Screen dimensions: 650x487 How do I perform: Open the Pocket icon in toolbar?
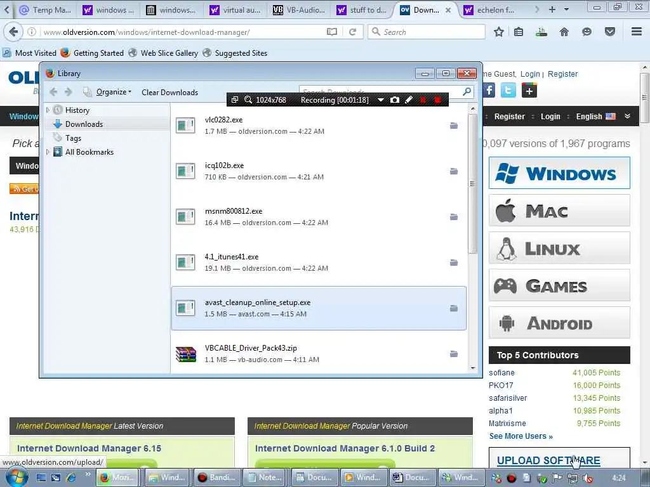(x=610, y=32)
